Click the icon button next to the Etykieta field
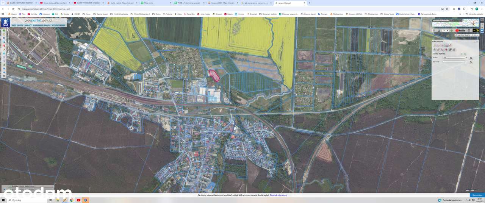This screenshot has height=203, width=485. point(471,62)
